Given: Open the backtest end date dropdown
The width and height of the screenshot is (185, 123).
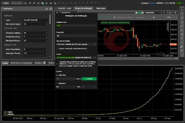Looking at the screenshot, I should (x=153, y=13).
